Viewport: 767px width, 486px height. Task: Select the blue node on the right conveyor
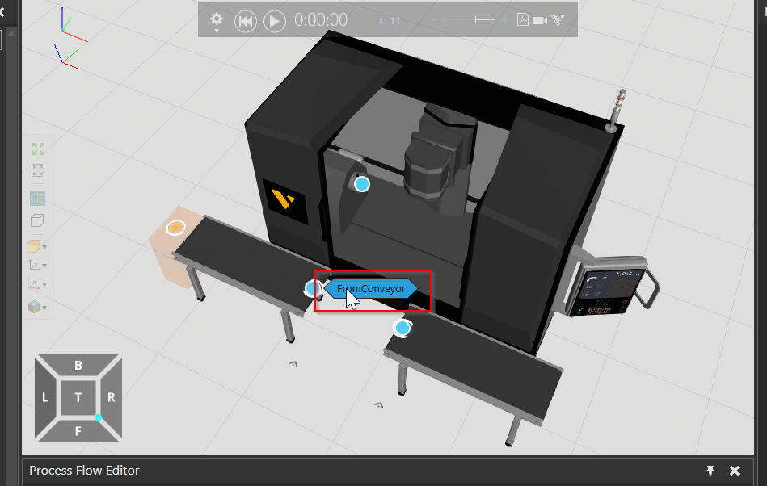(x=402, y=328)
